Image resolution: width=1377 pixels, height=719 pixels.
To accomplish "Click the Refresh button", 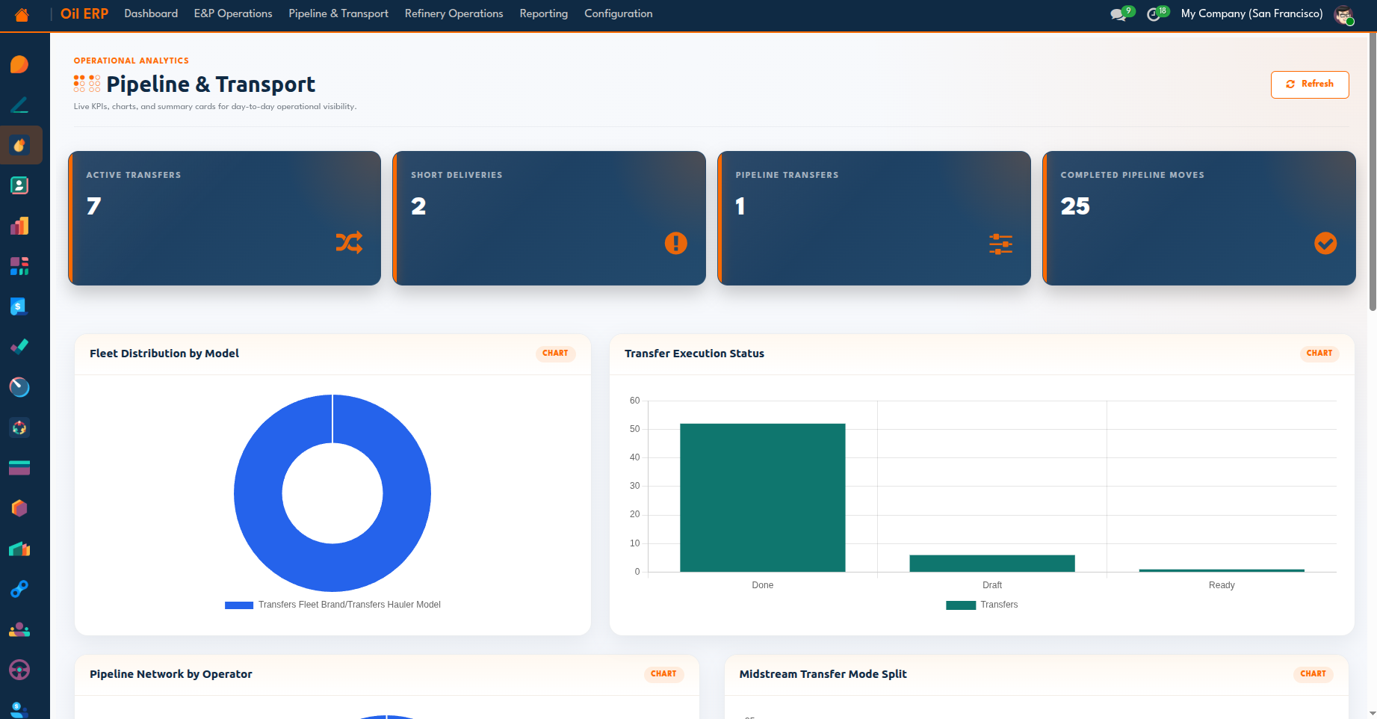I will 1309,84.
